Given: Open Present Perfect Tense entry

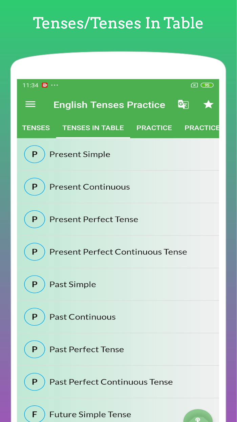Looking at the screenshot, I should pyautogui.click(x=118, y=219).
